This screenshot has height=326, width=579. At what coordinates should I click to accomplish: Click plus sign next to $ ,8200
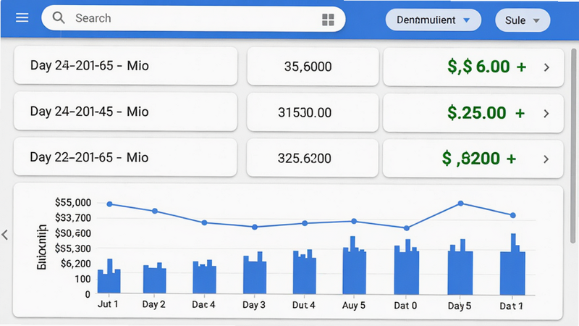(x=512, y=159)
